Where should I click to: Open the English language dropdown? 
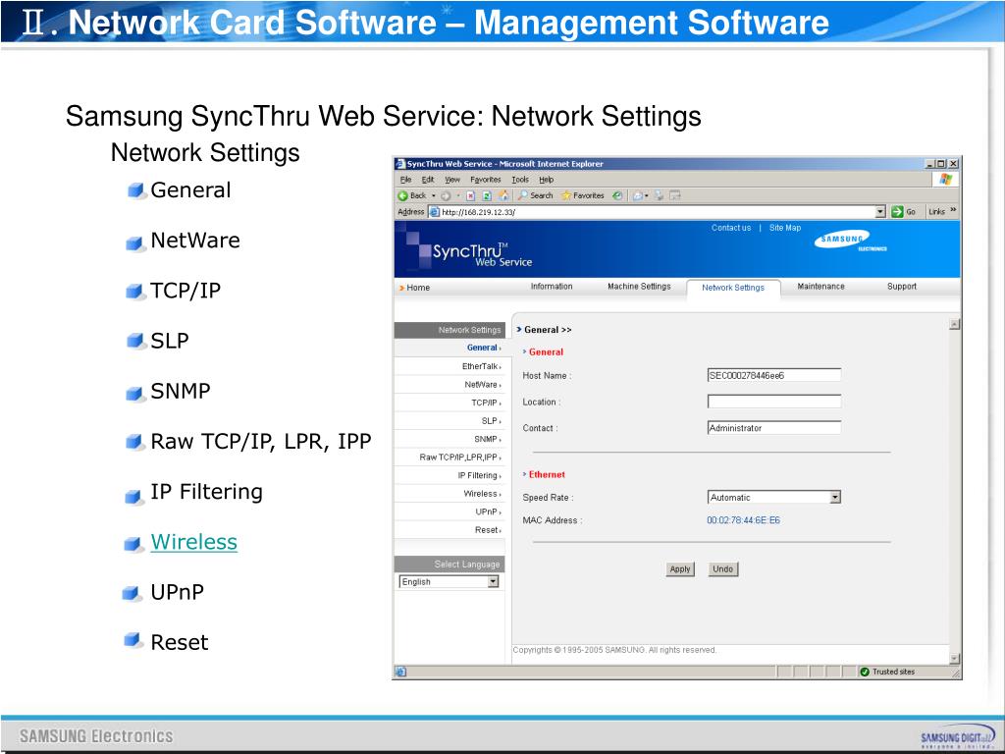click(493, 581)
